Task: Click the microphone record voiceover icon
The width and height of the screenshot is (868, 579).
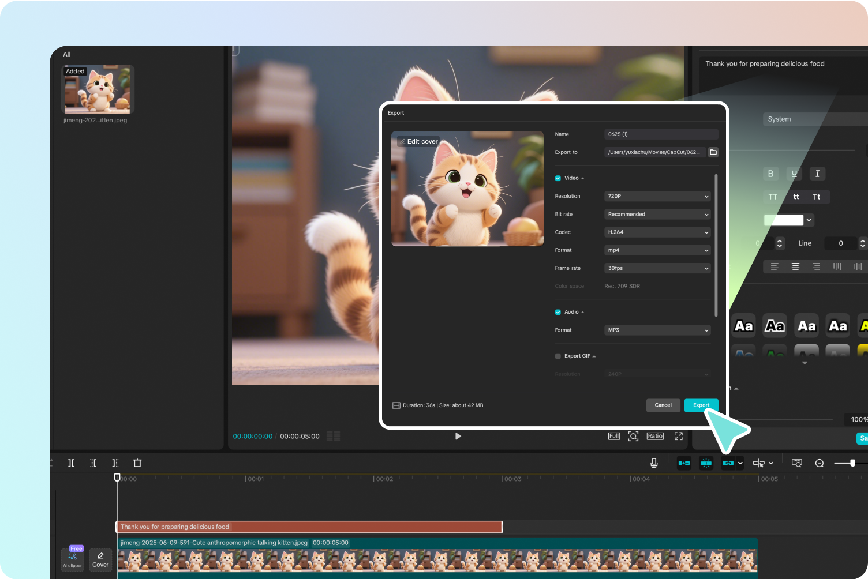Action: [x=654, y=463]
